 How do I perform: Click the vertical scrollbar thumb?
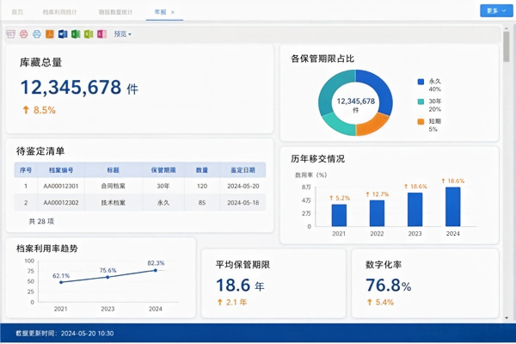tap(507, 46)
